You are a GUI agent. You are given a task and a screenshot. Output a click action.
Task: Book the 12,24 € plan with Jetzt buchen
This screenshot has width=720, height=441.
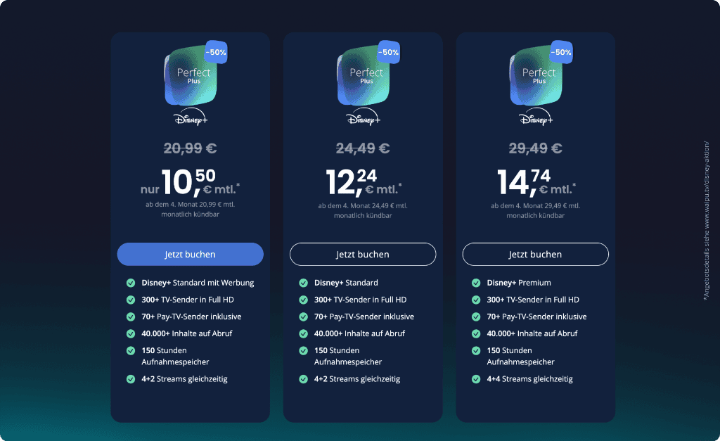(x=363, y=254)
